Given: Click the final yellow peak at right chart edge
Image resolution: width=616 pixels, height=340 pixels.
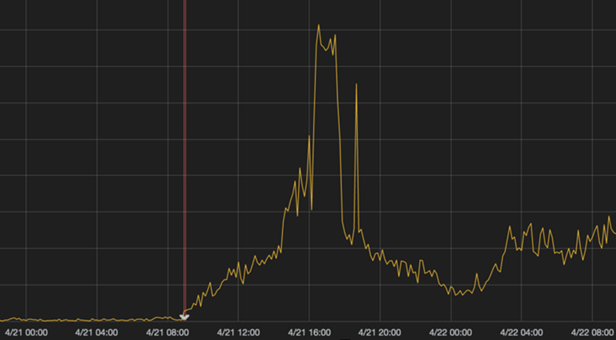Looking at the screenshot, I should 610,217.
